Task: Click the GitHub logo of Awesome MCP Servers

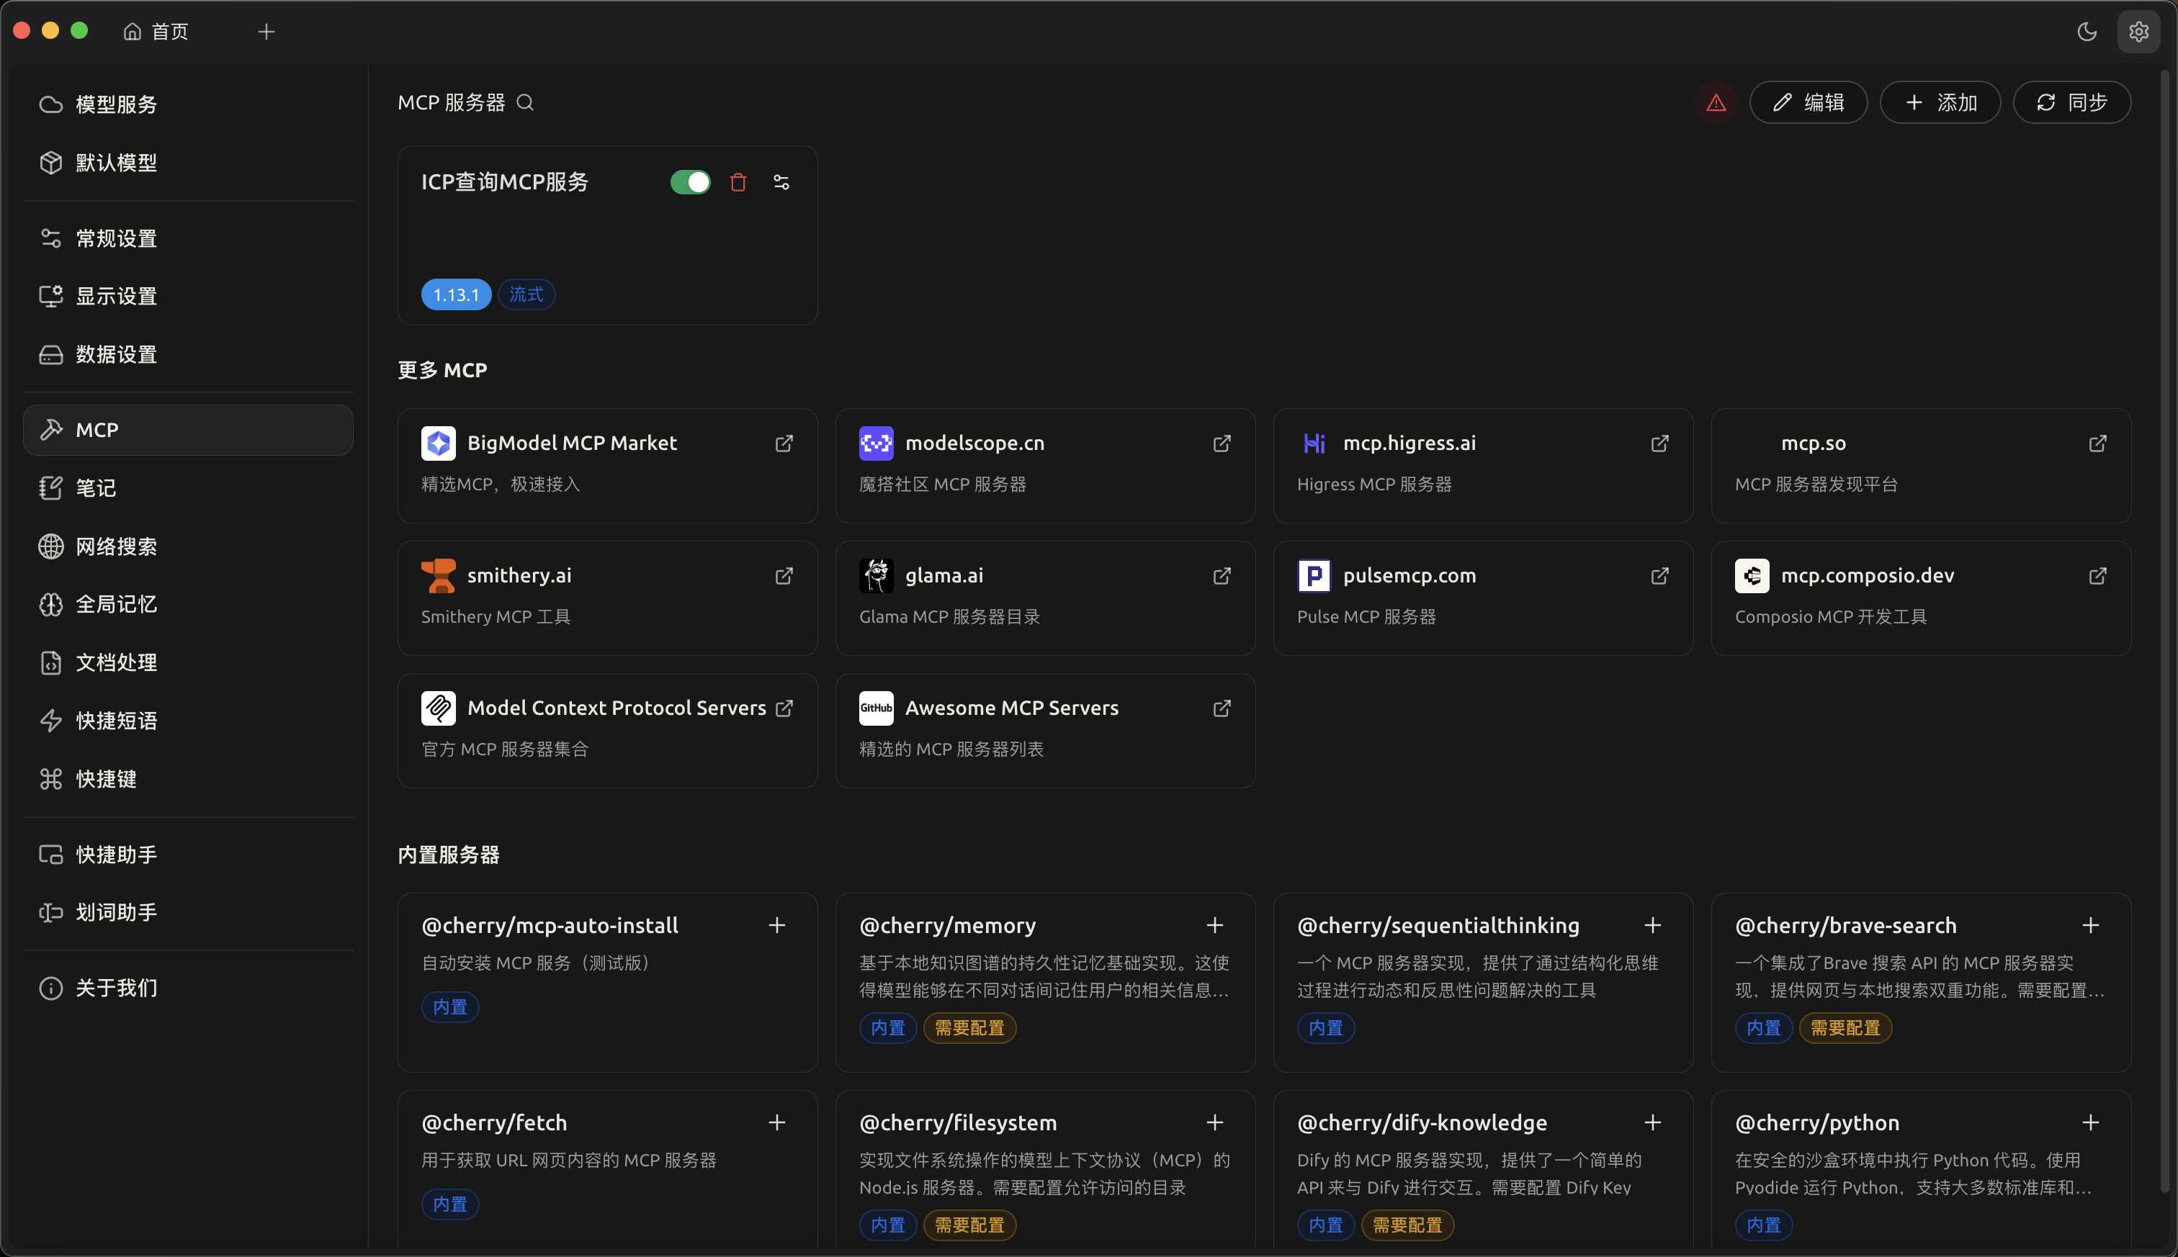Action: pos(877,708)
